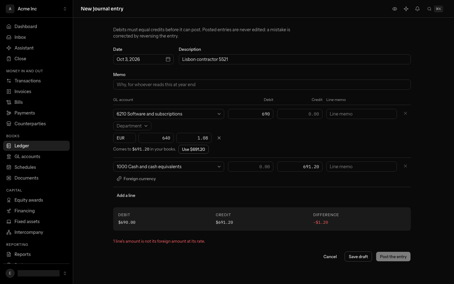Click Add a line
This screenshot has width=454, height=284.
[126, 195]
